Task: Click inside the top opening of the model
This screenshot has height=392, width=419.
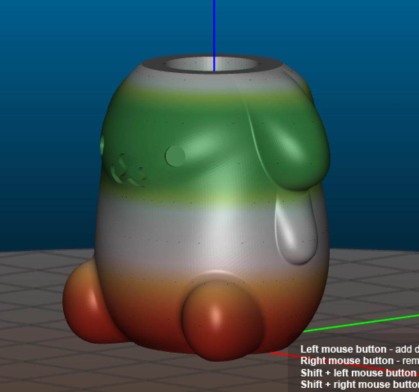Action: pos(211,65)
